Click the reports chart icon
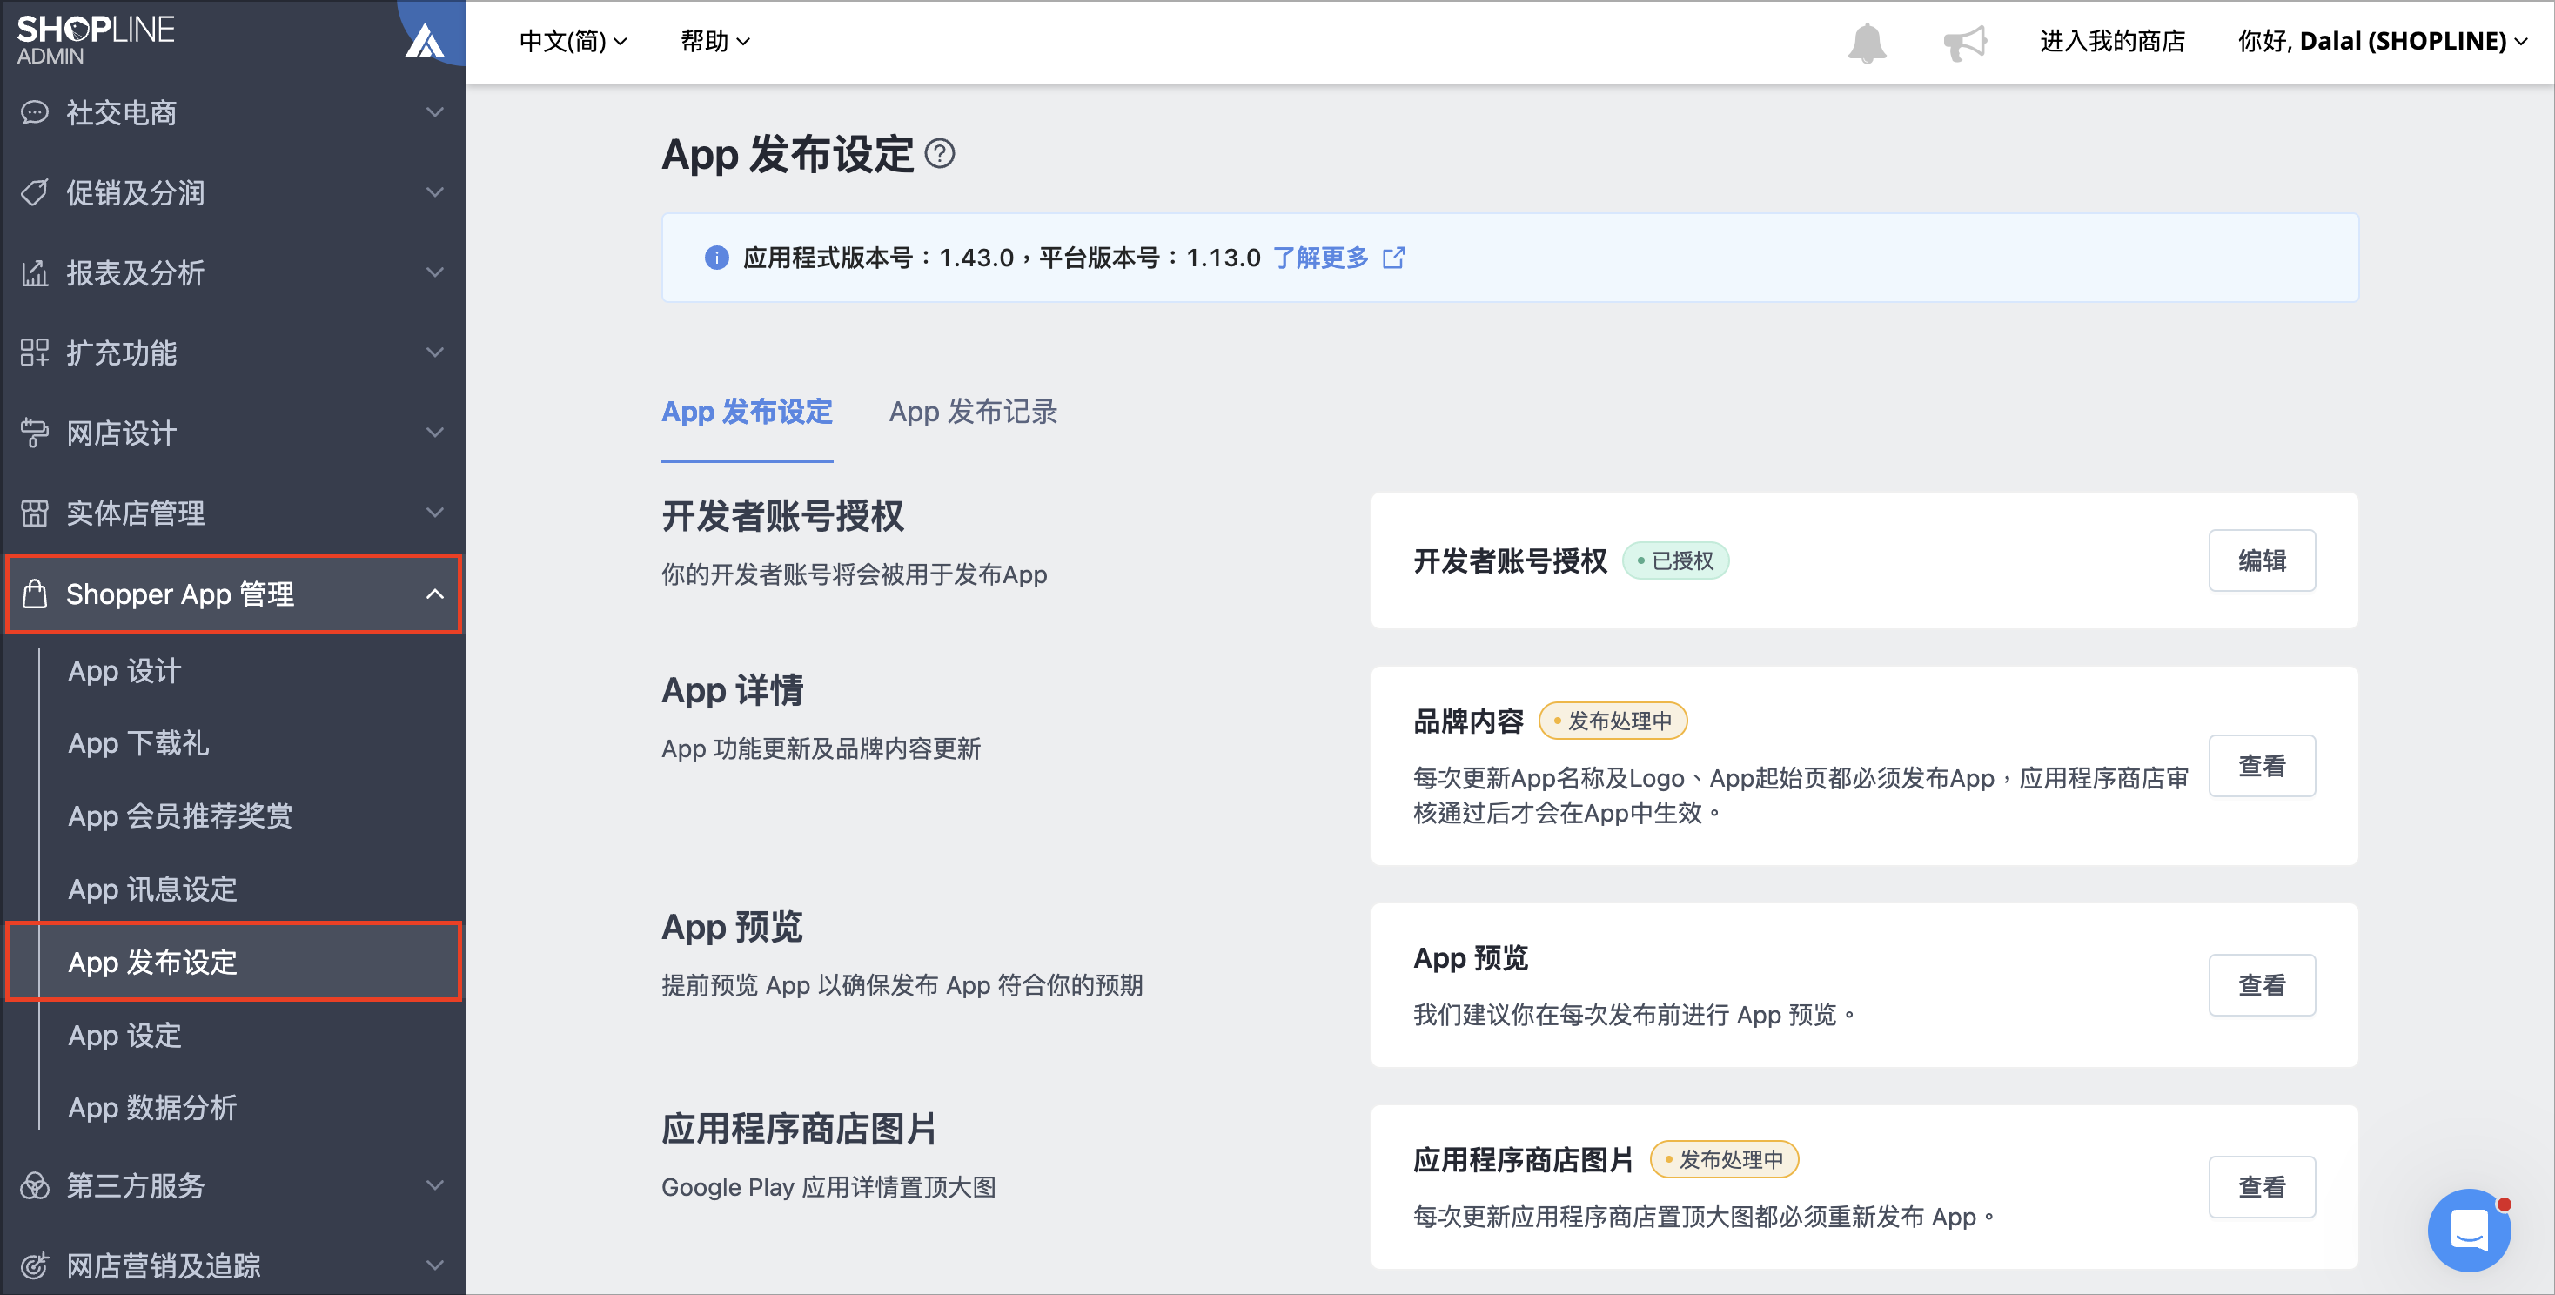 pyautogui.click(x=35, y=272)
